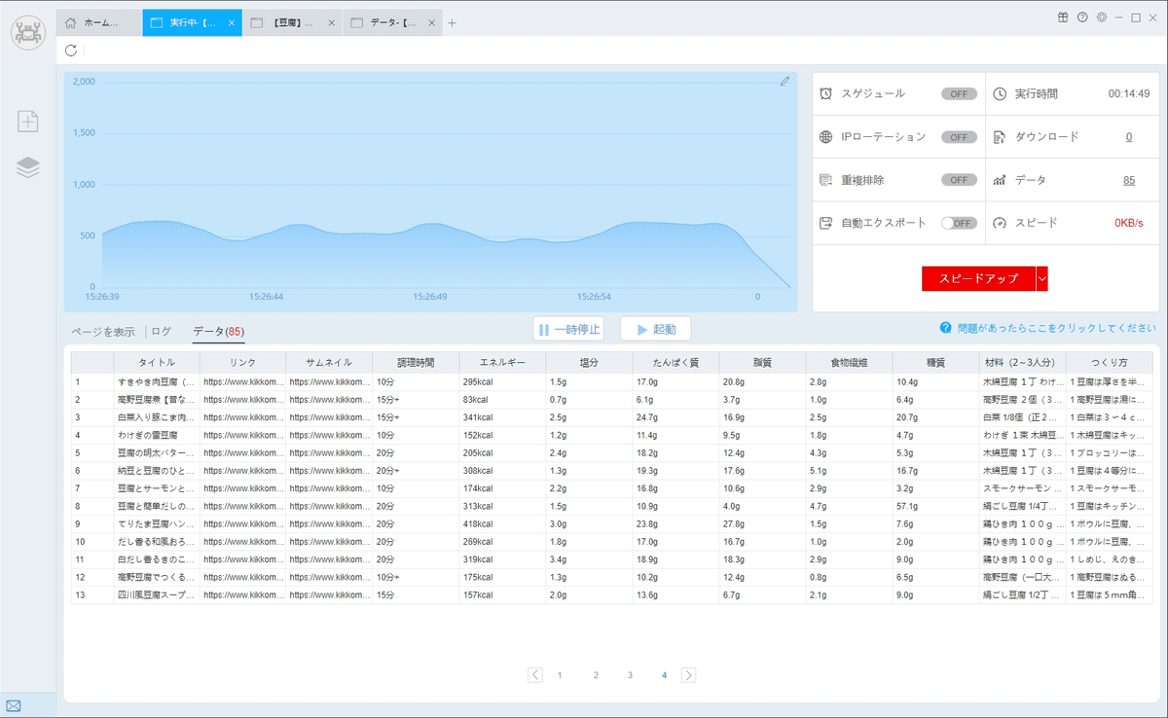Image resolution: width=1168 pixels, height=718 pixels.
Task: Open the ログ tab
Action: point(162,332)
